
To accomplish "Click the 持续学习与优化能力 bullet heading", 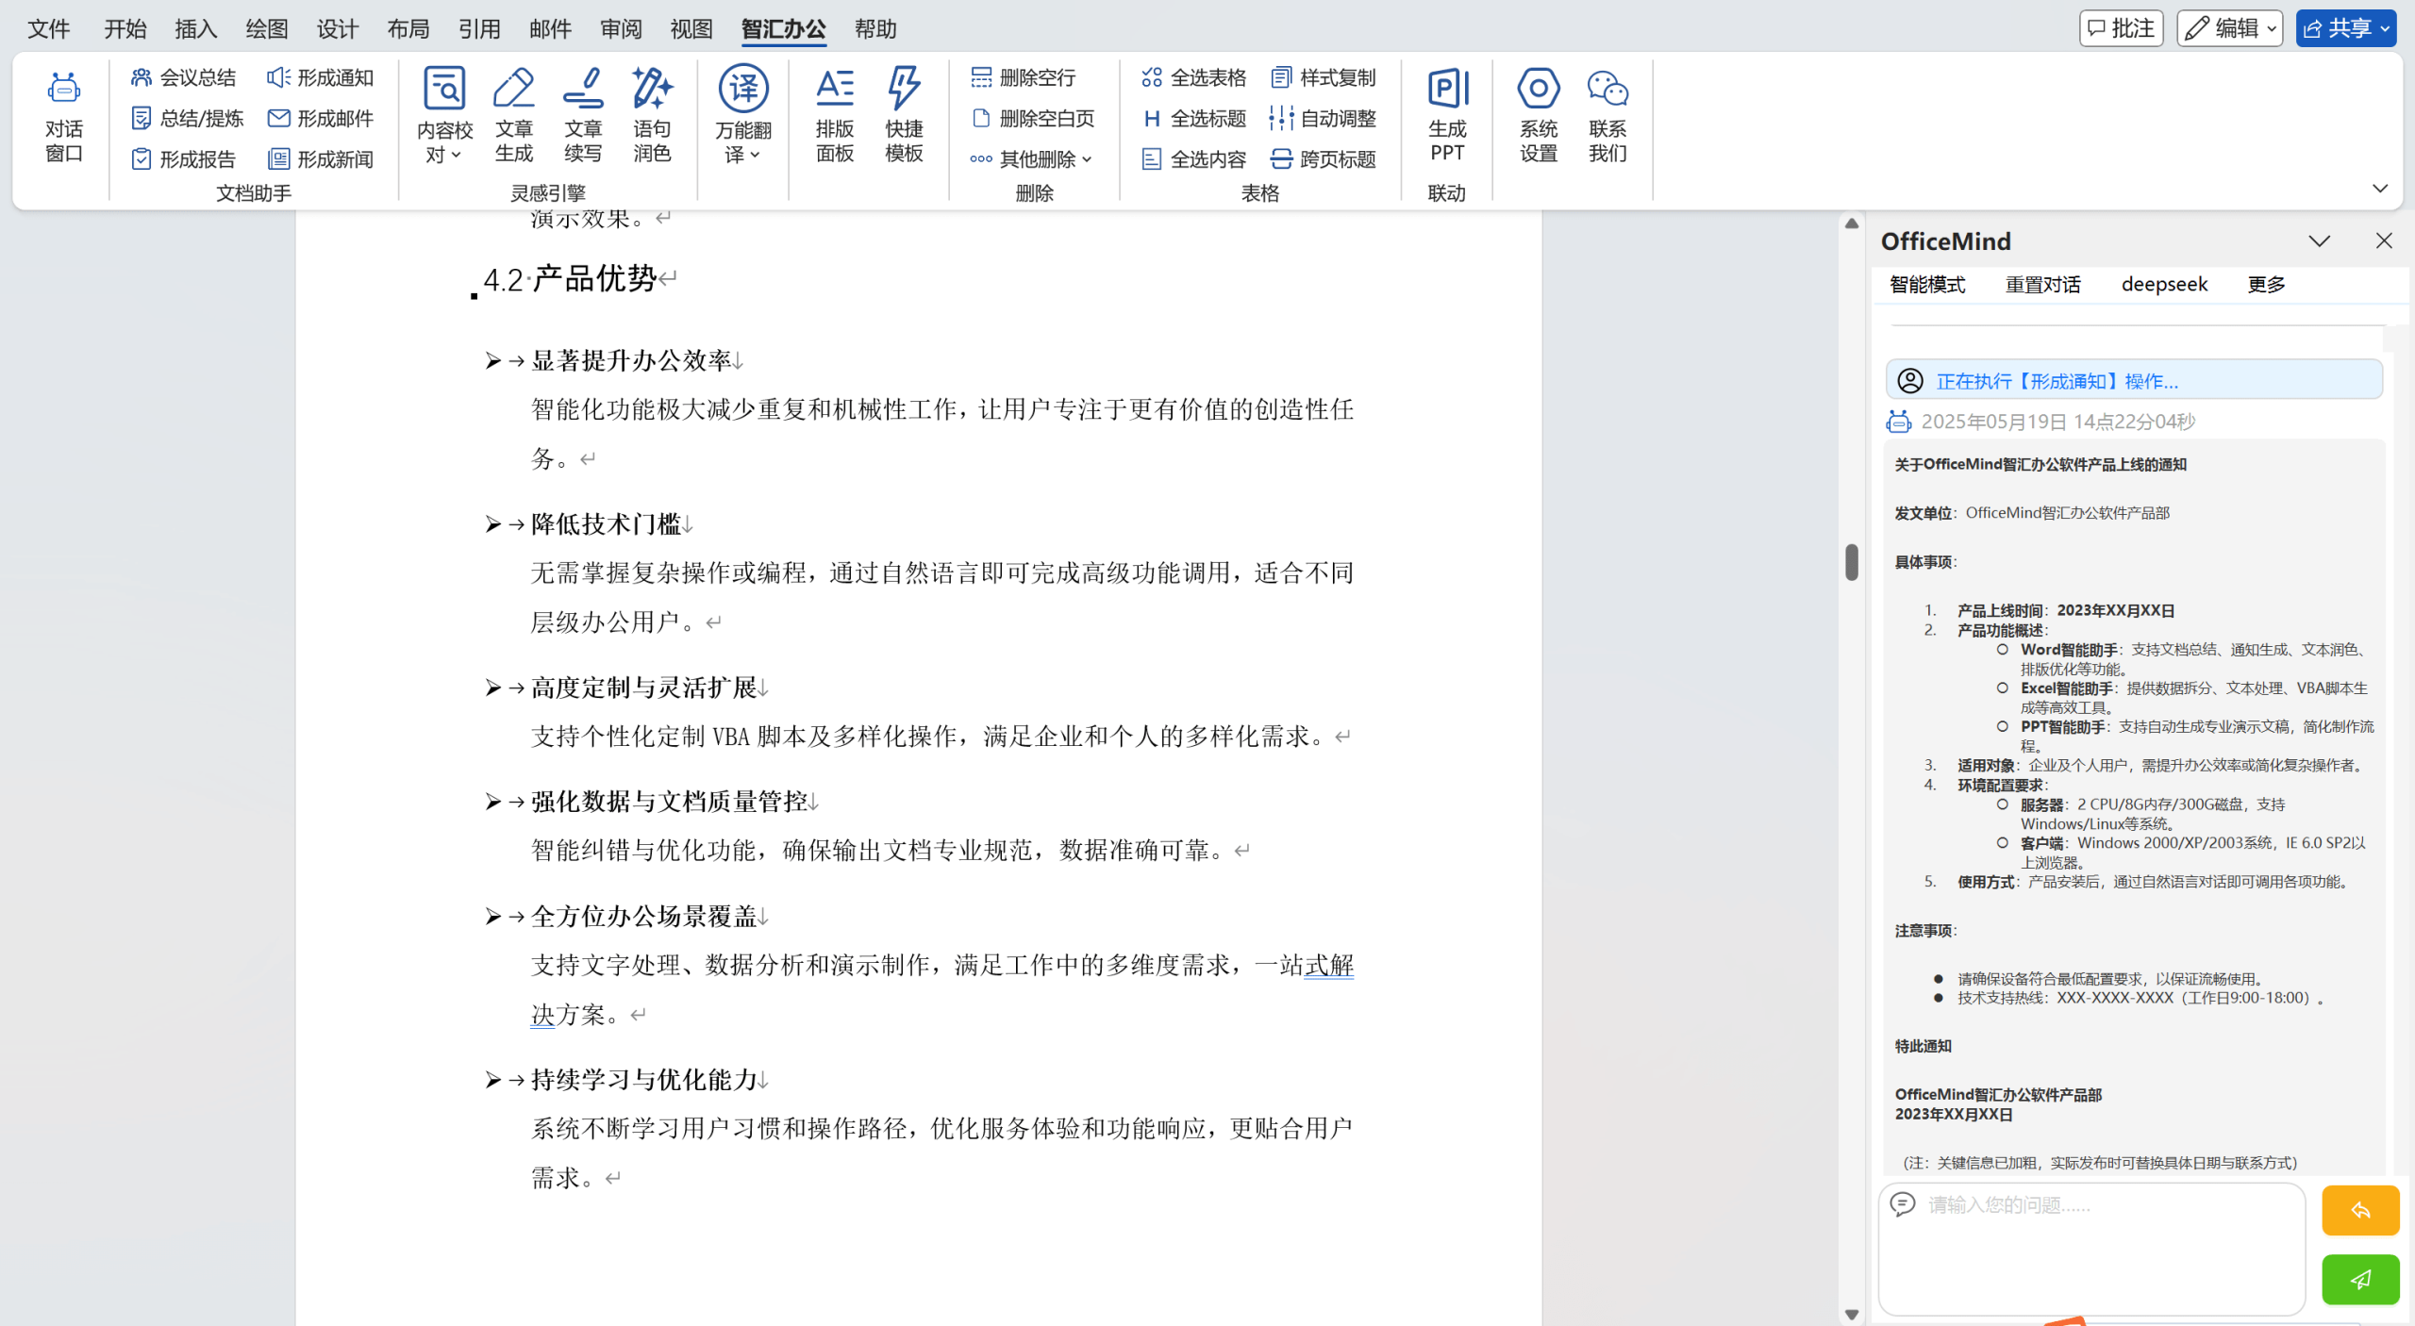I will [x=643, y=1079].
